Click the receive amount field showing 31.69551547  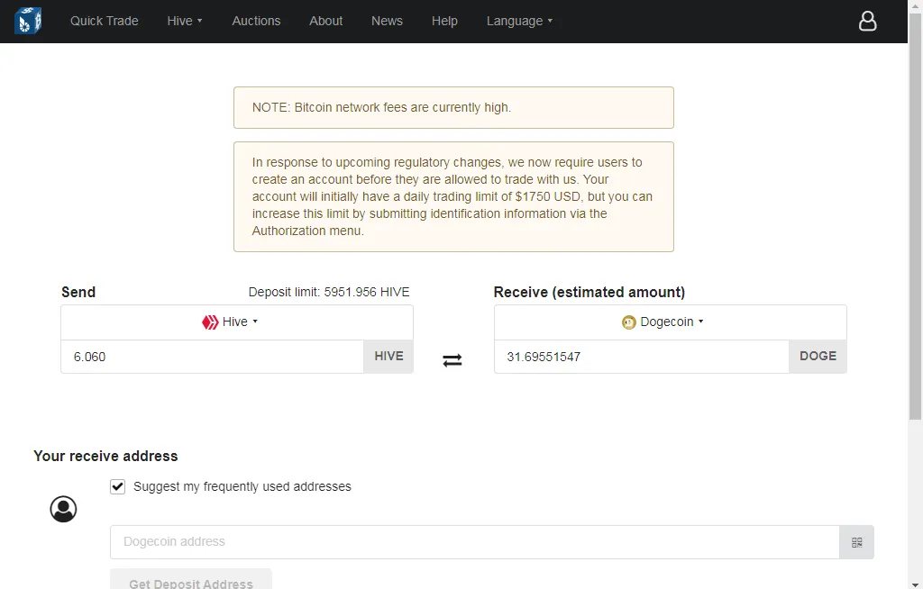[642, 357]
